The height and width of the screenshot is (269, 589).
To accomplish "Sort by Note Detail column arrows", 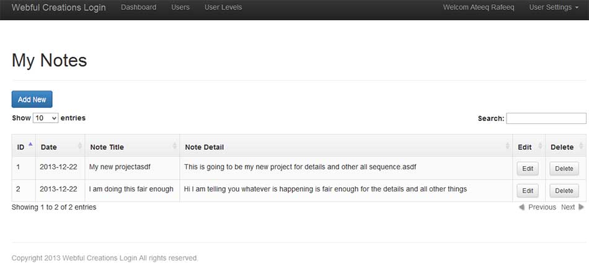I will tap(507, 146).
